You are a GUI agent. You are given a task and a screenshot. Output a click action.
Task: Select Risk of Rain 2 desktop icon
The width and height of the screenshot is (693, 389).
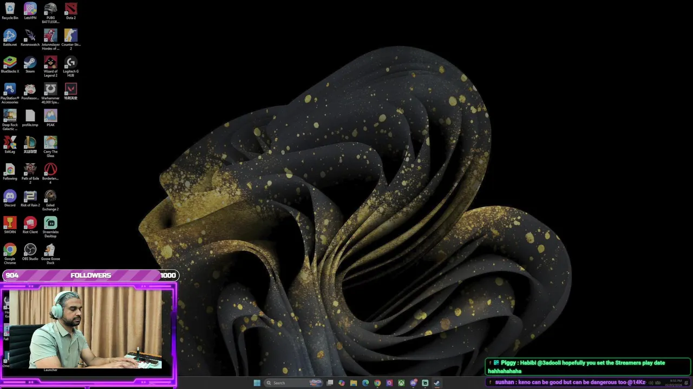30,198
